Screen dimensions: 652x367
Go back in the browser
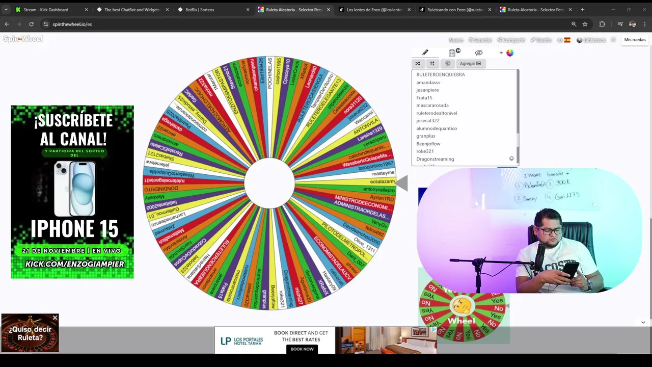pyautogui.click(x=7, y=24)
